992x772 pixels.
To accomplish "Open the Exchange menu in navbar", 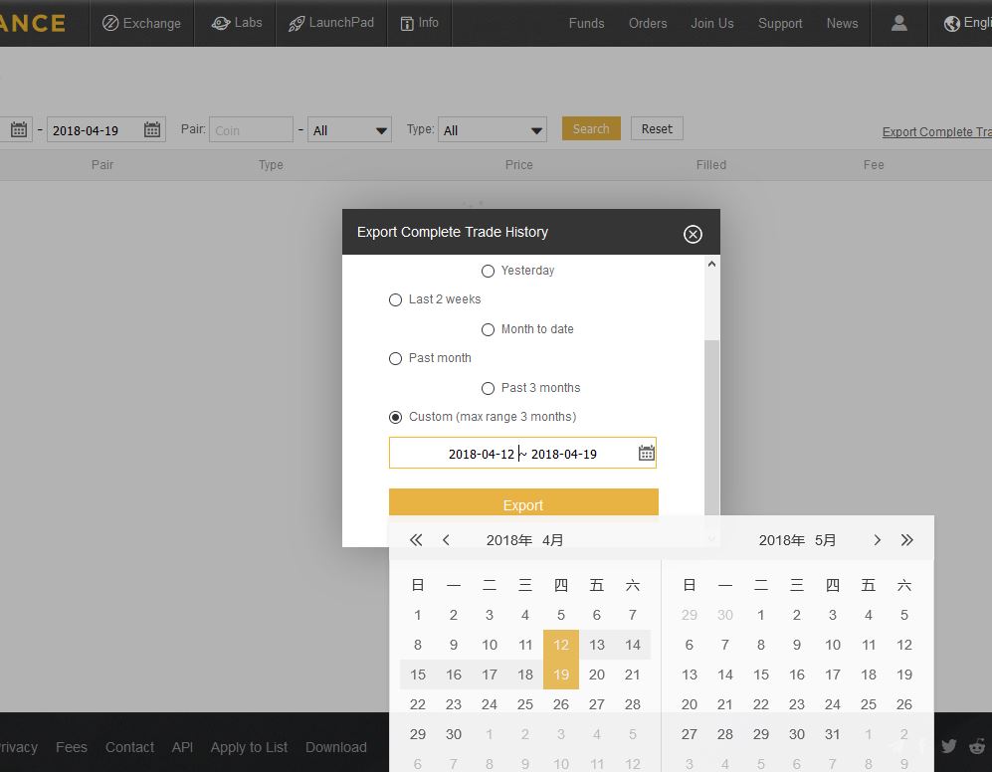I will (141, 23).
